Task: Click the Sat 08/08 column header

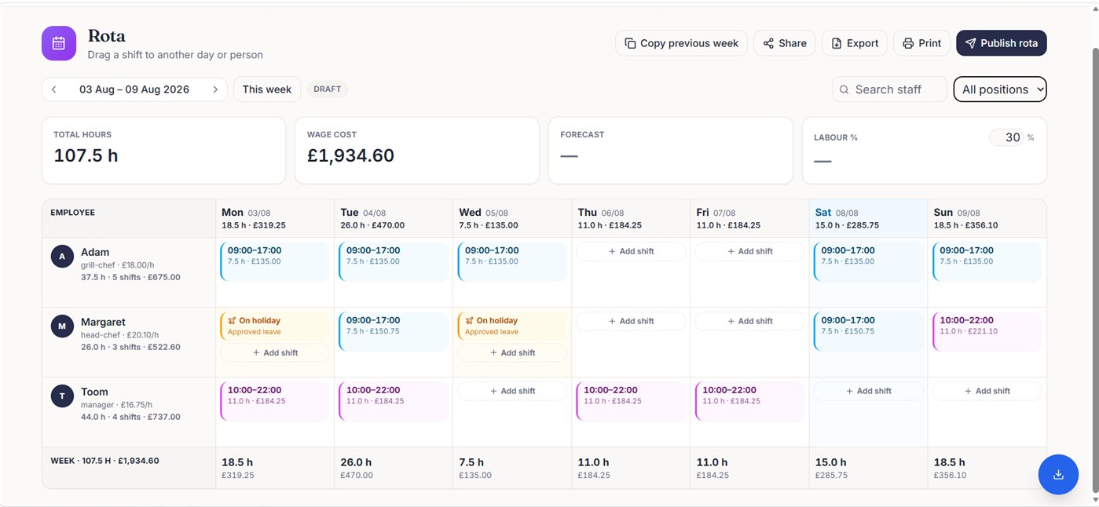Action: click(868, 218)
